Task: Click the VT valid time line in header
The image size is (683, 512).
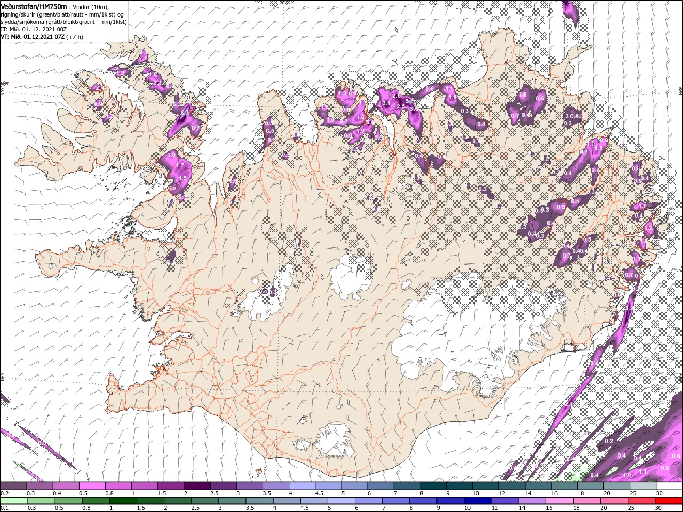Action: [41, 36]
